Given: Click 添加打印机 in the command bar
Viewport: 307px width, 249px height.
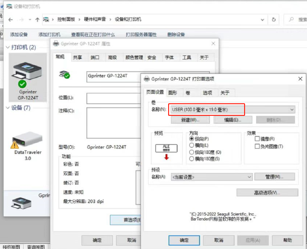Looking at the screenshot, I should pyautogui.click(x=49, y=35).
